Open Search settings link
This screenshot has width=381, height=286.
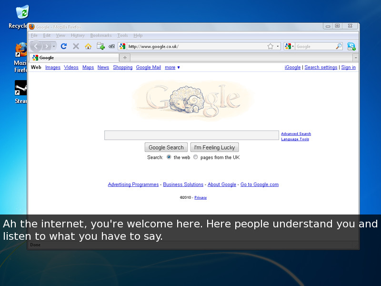pos(321,67)
